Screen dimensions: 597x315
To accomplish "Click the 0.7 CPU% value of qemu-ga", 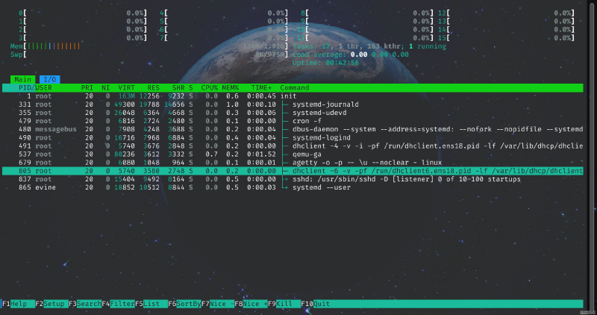I will pos(212,155).
